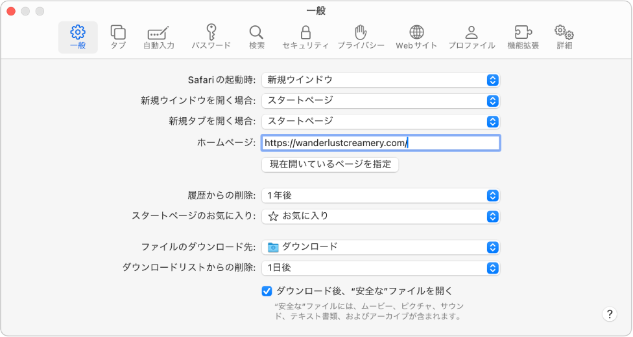Open the 新規タブを開く場合 dropdown
This screenshot has width=633, height=337.
tap(381, 122)
